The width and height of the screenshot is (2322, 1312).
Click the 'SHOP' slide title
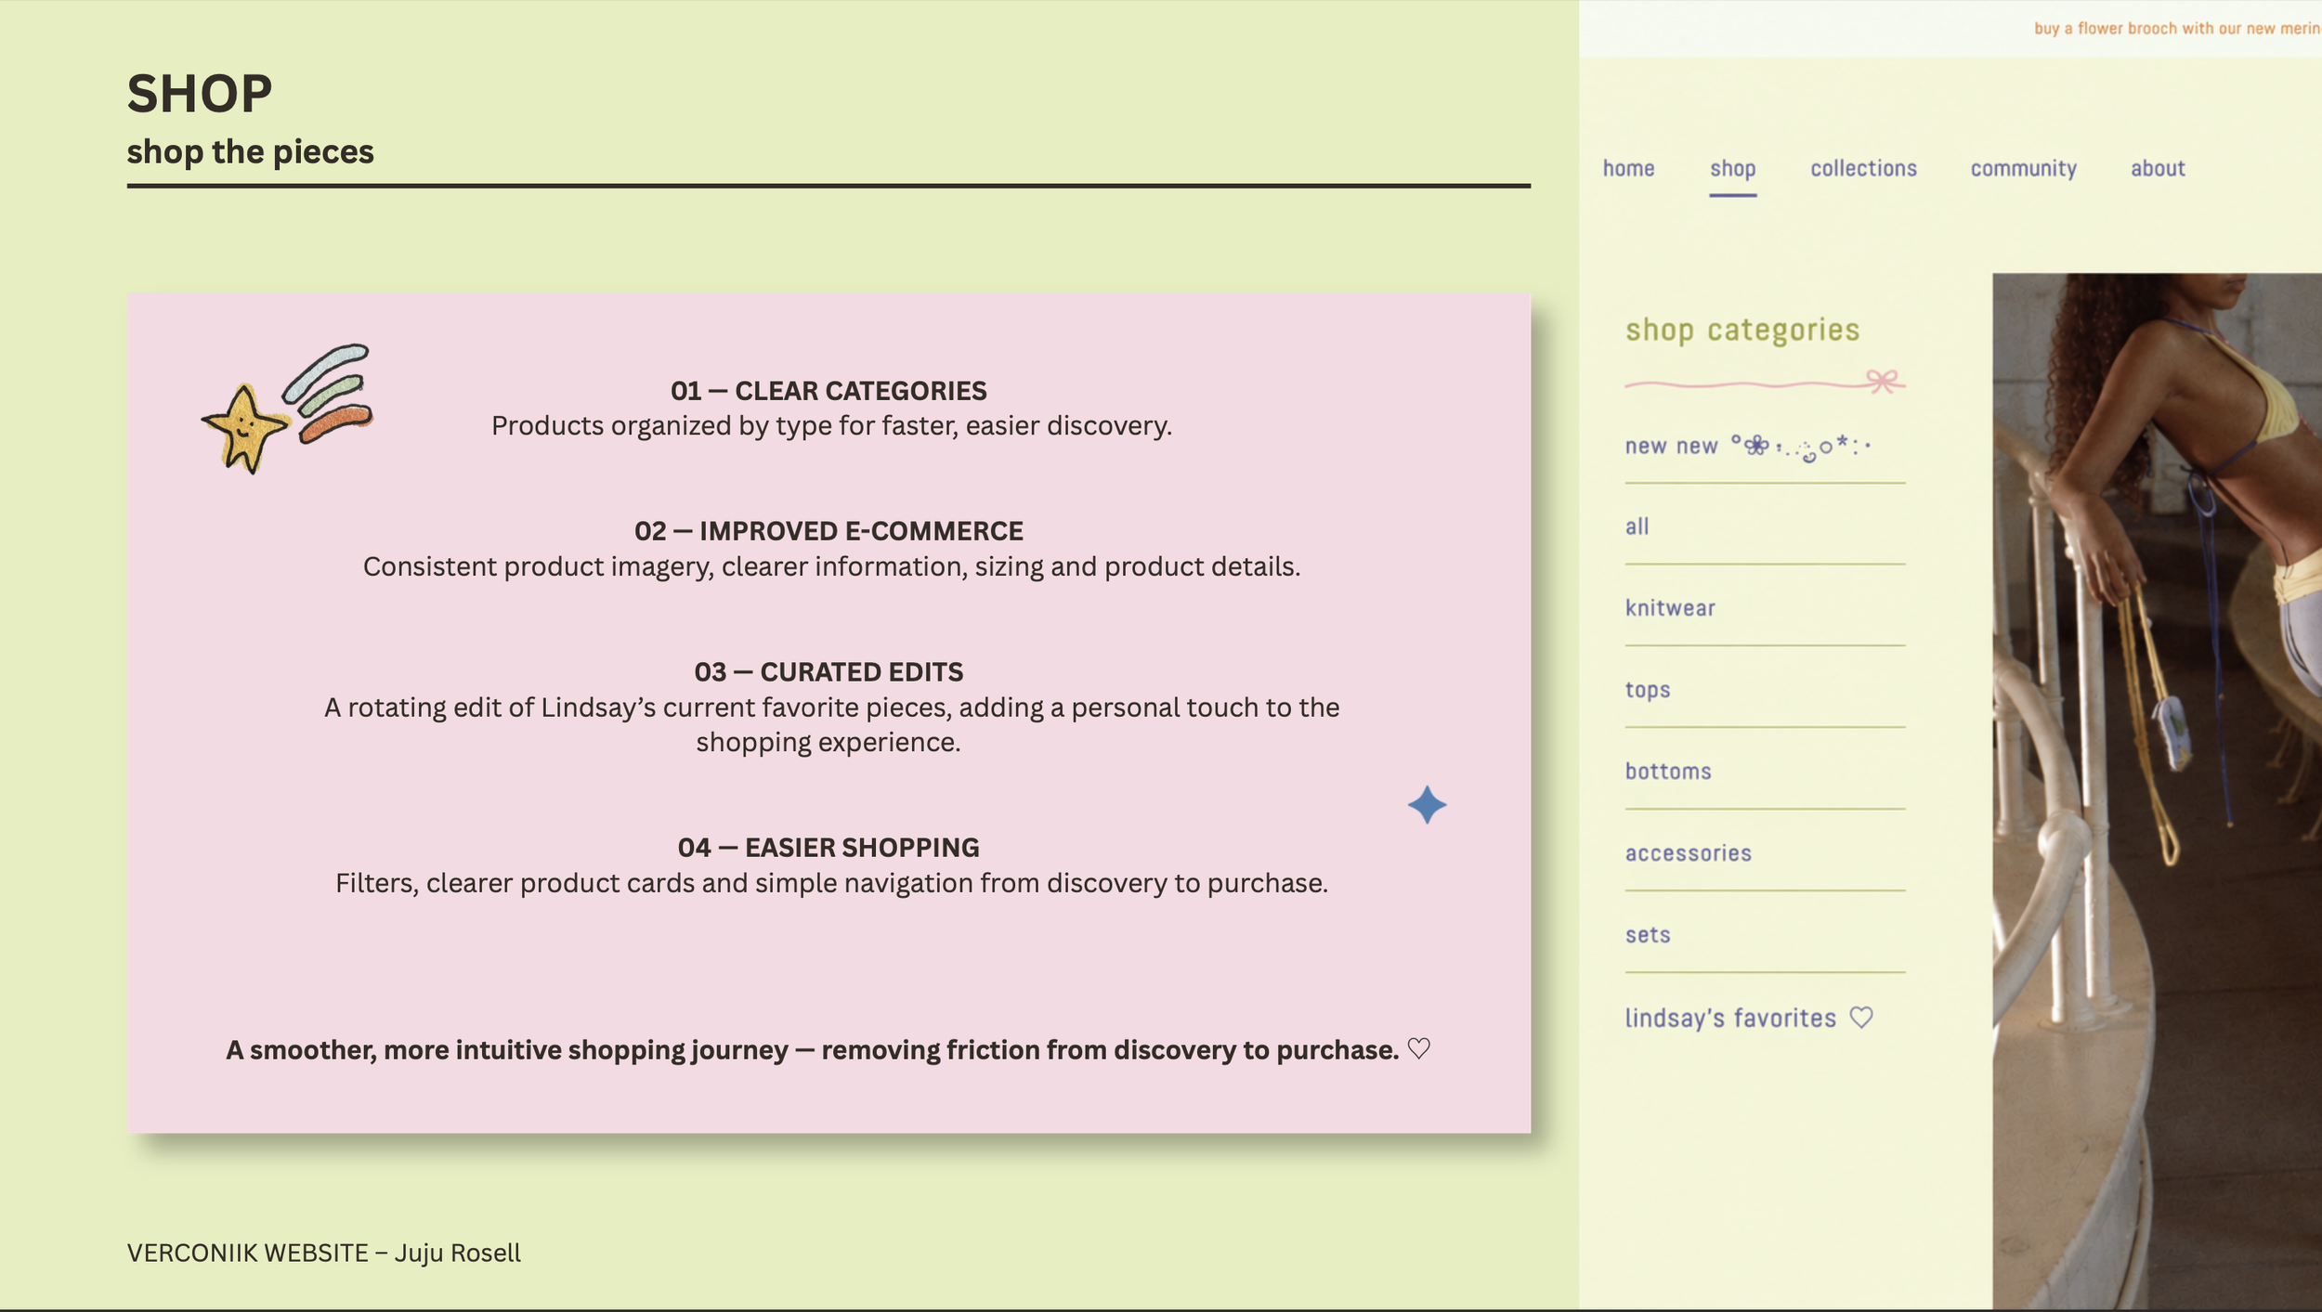(x=200, y=94)
